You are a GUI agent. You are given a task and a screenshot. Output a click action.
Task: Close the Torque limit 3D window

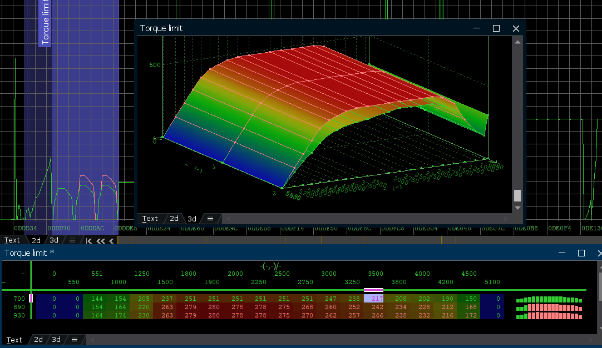point(516,28)
